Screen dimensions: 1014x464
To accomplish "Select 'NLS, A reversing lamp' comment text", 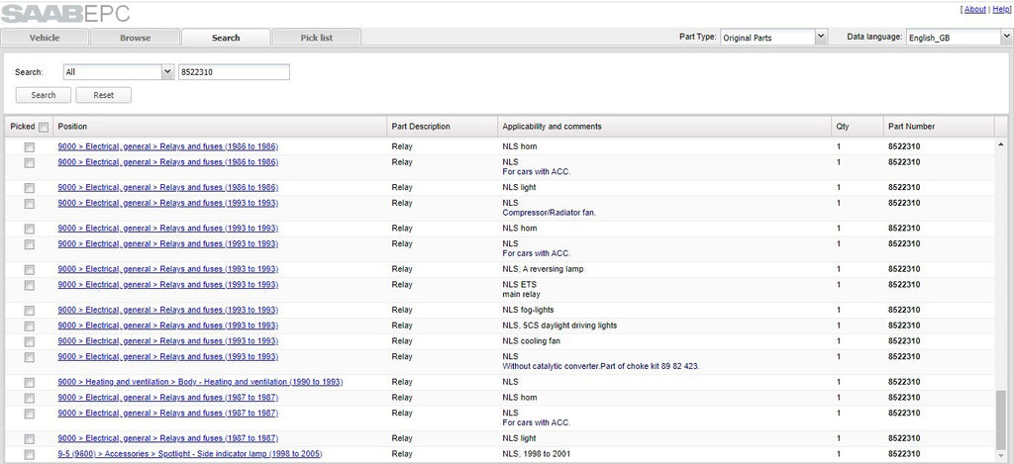I will [x=543, y=269].
